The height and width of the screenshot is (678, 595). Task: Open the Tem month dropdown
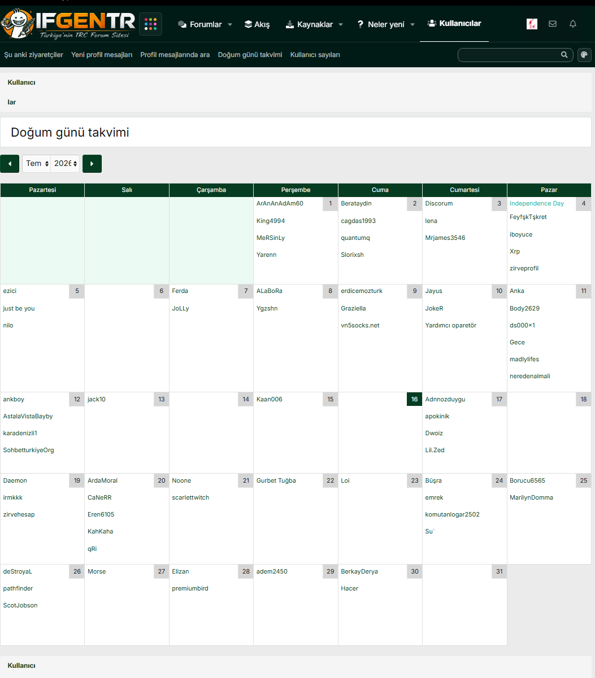pyautogui.click(x=37, y=164)
